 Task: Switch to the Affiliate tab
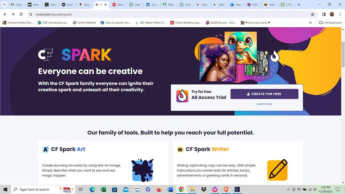pos(219,4)
